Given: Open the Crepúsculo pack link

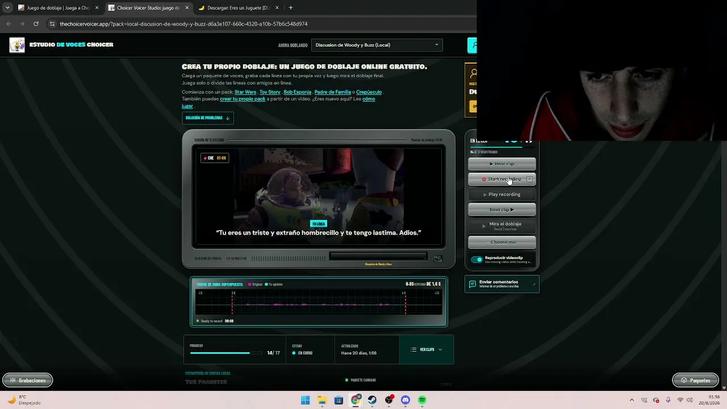Looking at the screenshot, I should pos(369,92).
